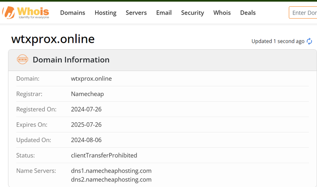This screenshot has width=317, height=187.
Task: Click the 'Expires On:' label
Action: (x=32, y=125)
